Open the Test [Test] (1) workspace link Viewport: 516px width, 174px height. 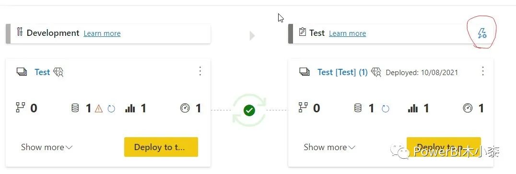(342, 72)
